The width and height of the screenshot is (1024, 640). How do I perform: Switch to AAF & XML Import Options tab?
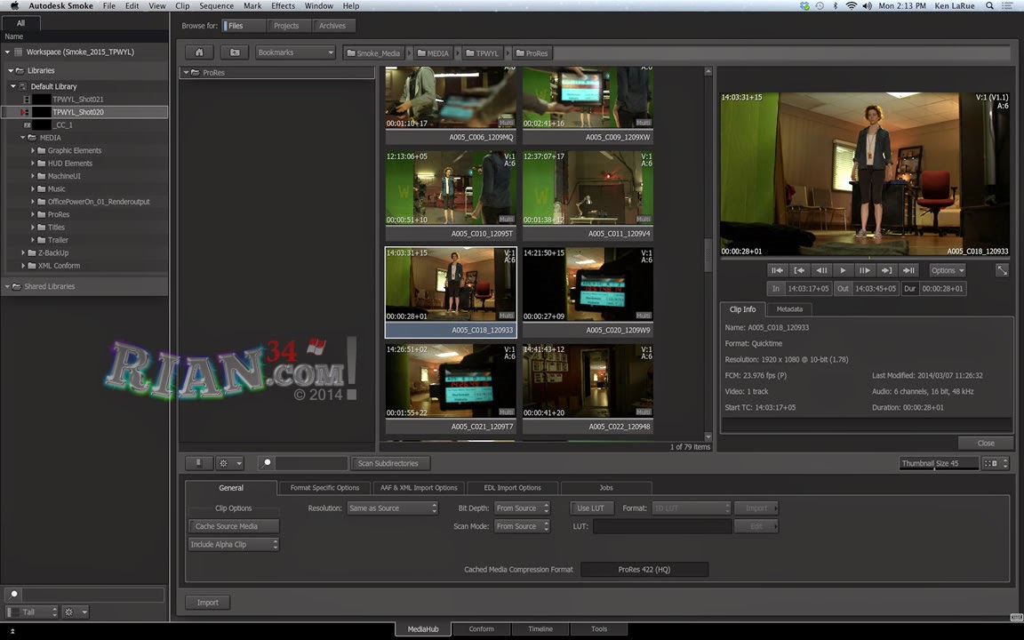click(x=419, y=488)
